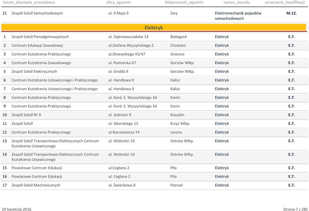Click ul. Wolności 10 in row 14
309x211 pixels.
(x=121, y=154)
